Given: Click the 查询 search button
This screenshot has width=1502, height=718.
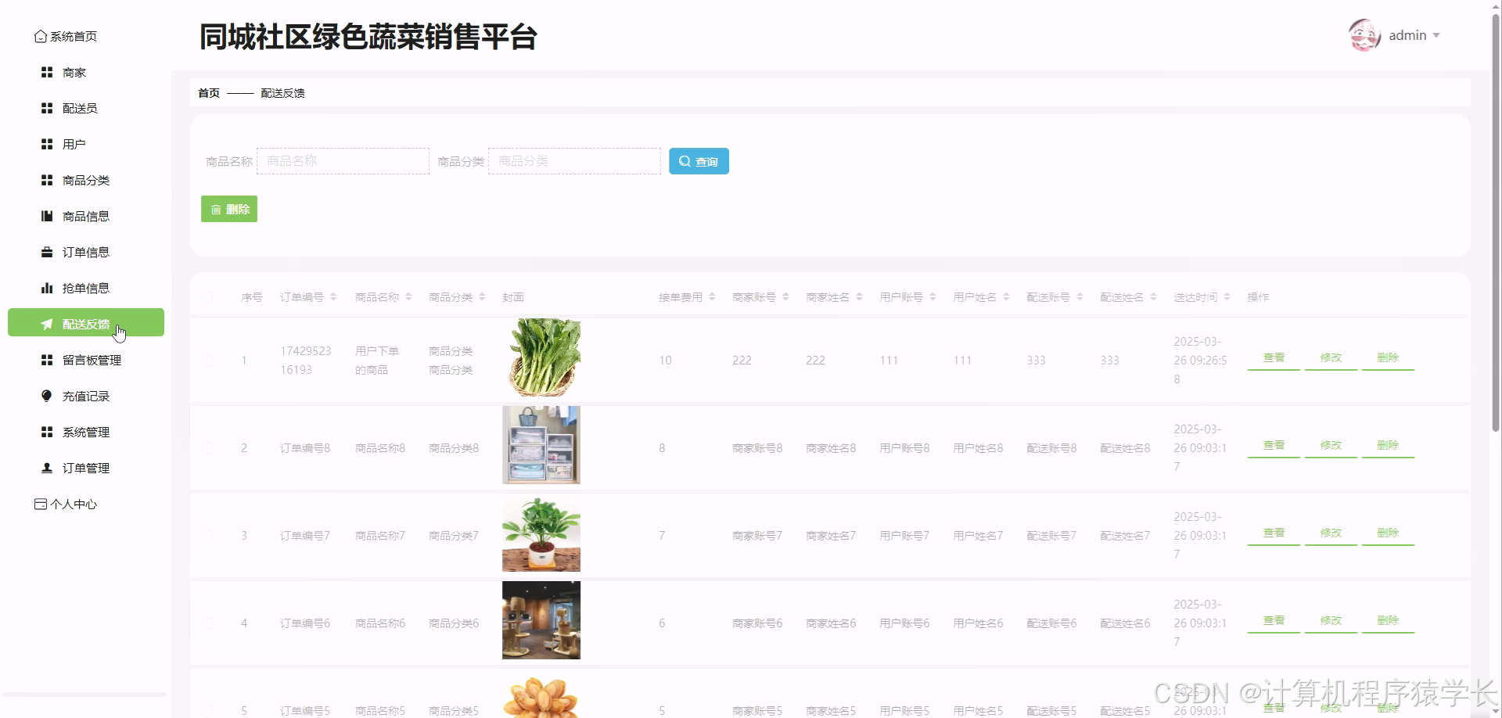Looking at the screenshot, I should pos(698,160).
